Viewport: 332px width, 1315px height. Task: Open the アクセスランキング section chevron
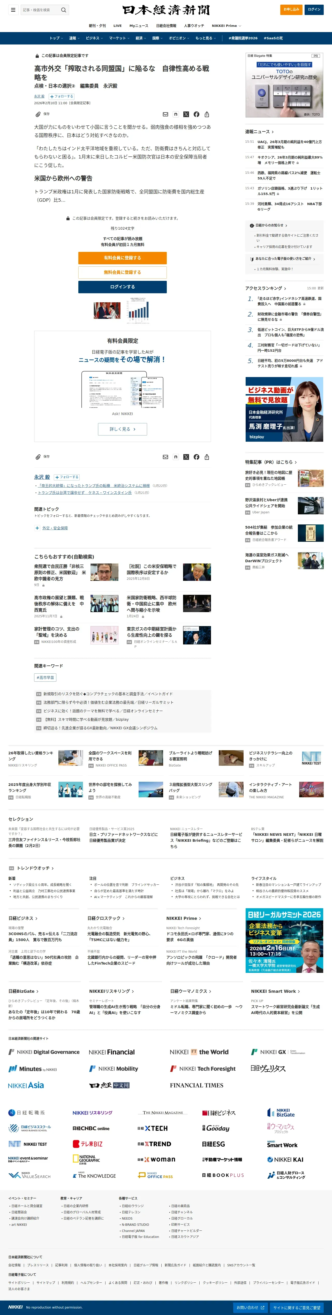click(x=284, y=288)
